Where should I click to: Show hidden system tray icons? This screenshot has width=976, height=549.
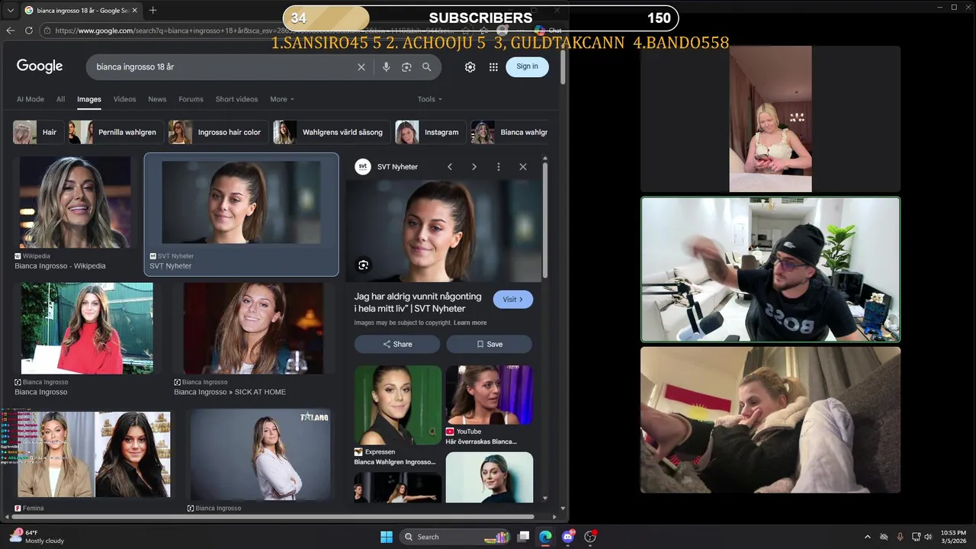click(868, 537)
